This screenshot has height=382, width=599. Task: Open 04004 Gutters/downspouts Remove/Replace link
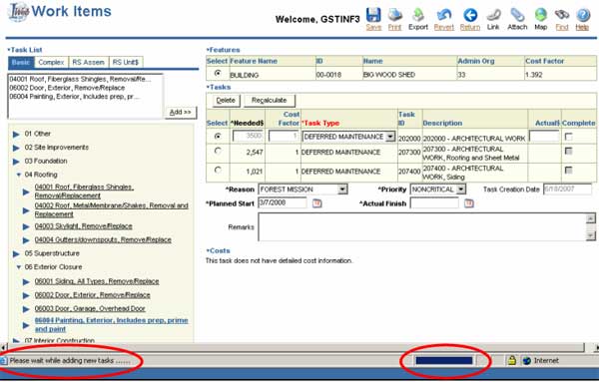point(103,240)
